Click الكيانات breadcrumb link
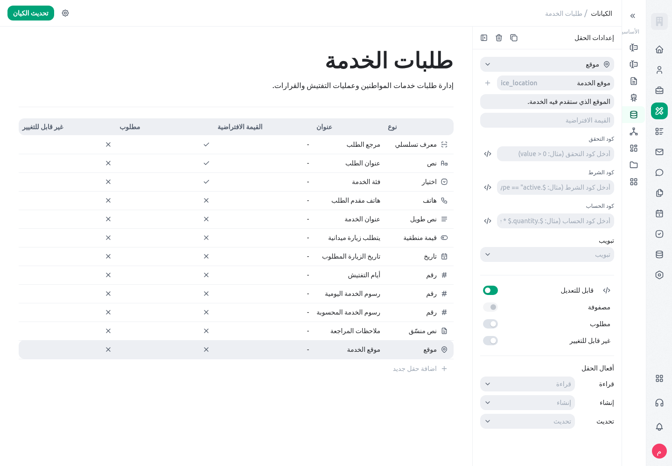 pos(602,14)
